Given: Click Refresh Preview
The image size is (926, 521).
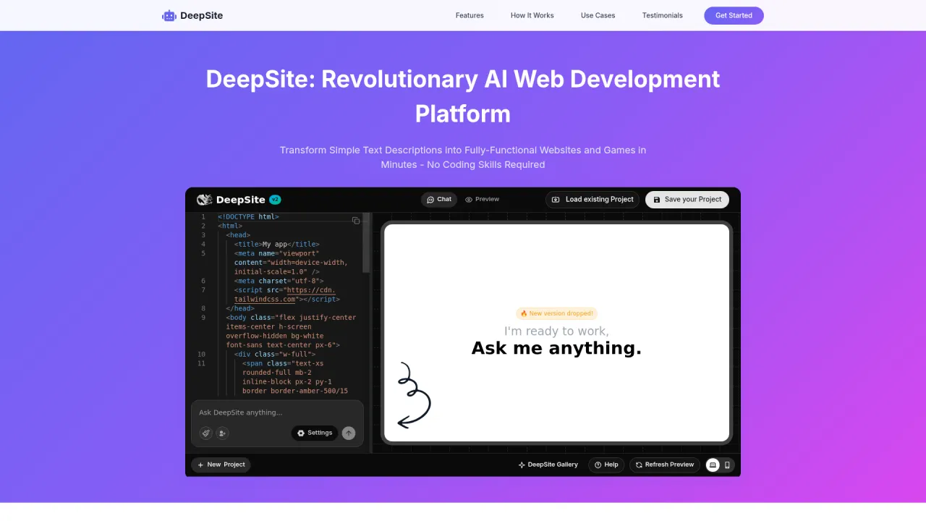Looking at the screenshot, I should point(665,465).
